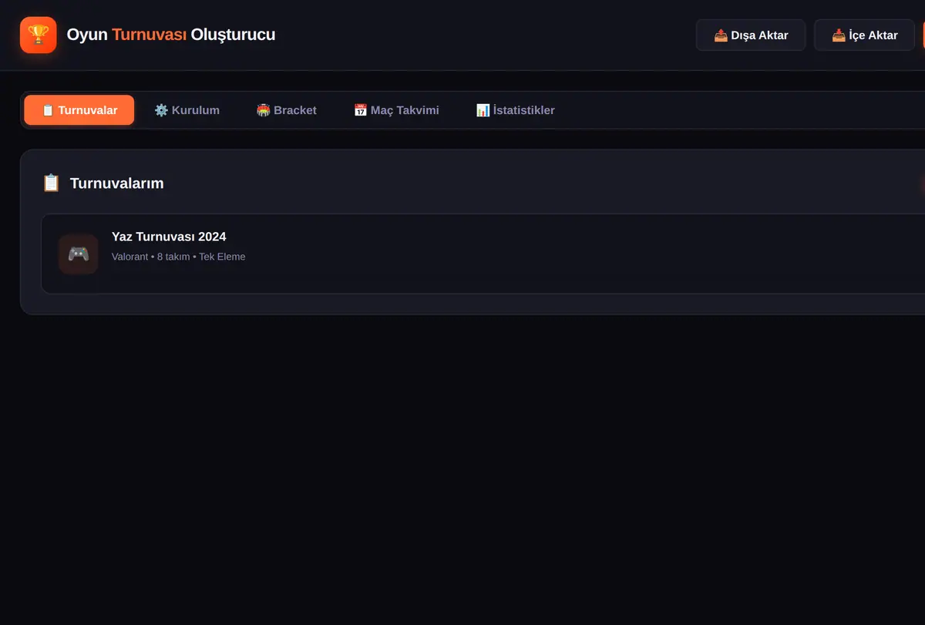925x625 pixels.
Task: Click the Valorant • 8 takım • Tek Eleme text
Action: [x=178, y=257]
